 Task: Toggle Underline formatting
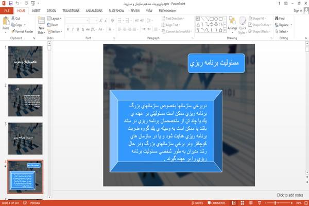coord(78,29)
